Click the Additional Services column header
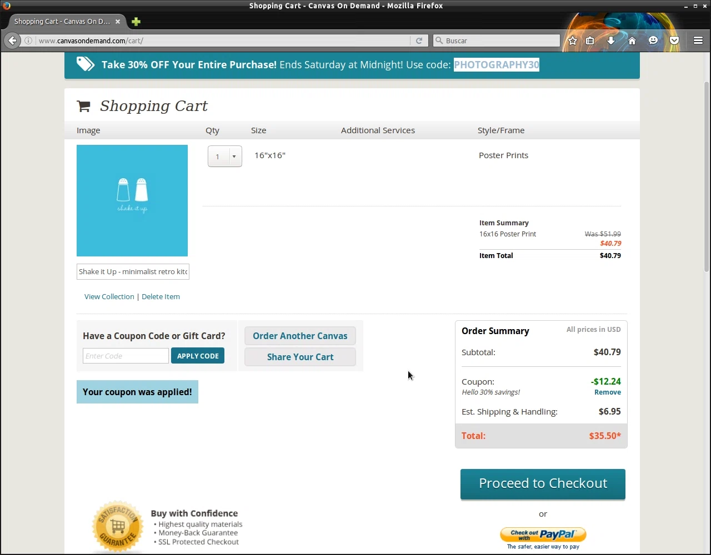The height and width of the screenshot is (555, 711). 378,130
